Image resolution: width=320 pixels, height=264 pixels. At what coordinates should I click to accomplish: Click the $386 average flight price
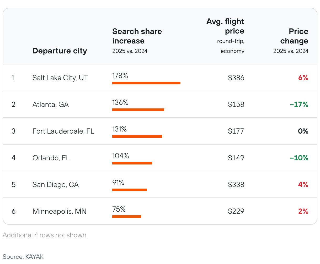[236, 78]
